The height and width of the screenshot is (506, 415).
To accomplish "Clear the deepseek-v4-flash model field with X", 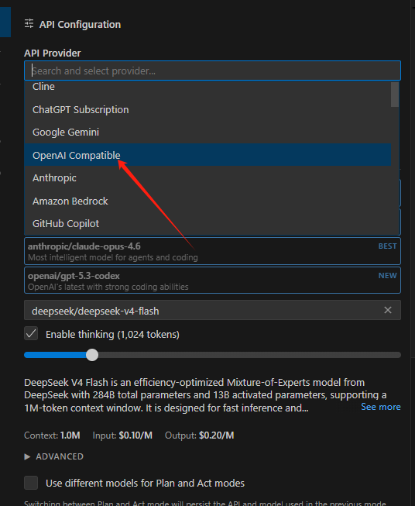I will [x=388, y=310].
